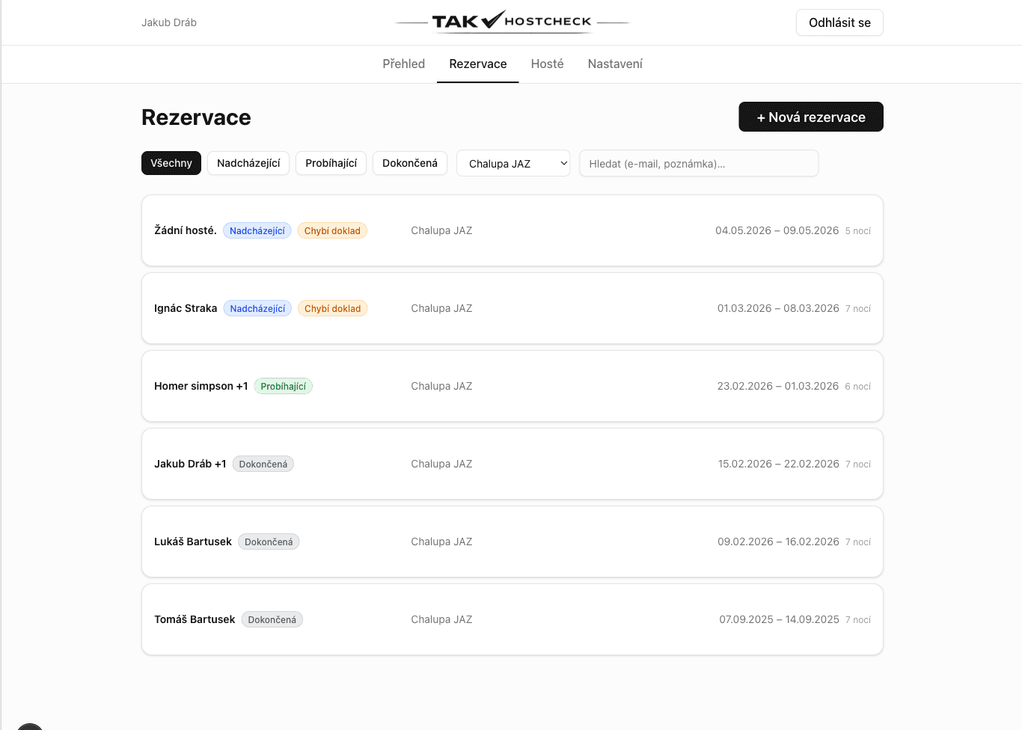Open the Hosté tab
This screenshot has width=1022, height=730.
coord(547,64)
